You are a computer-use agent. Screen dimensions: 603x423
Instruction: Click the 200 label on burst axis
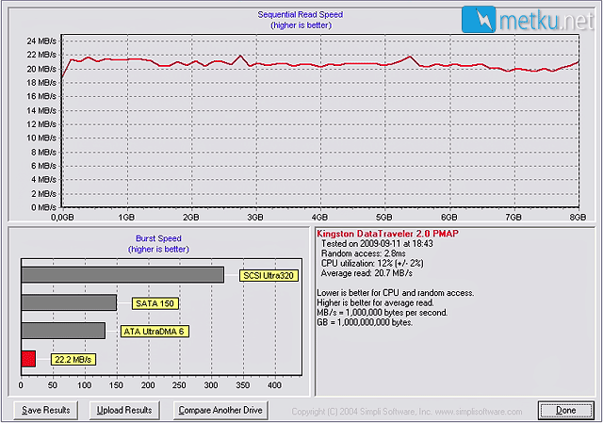tap(148, 385)
